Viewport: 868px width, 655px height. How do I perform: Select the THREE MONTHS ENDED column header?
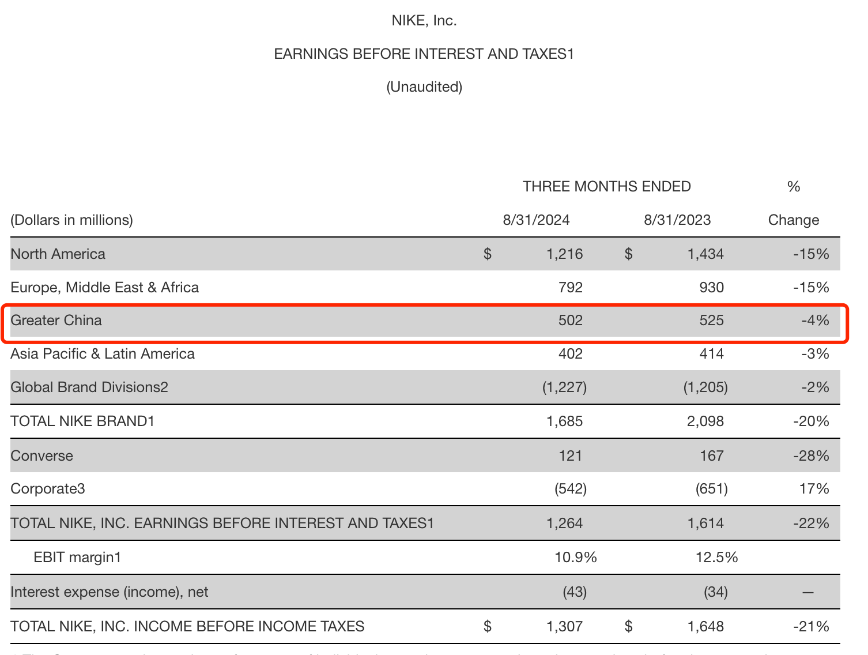606,187
